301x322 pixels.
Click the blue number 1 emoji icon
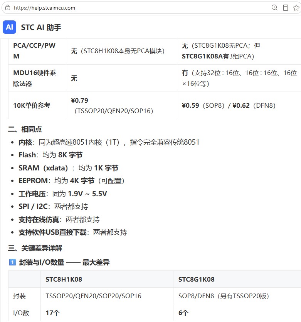[x=12, y=262]
